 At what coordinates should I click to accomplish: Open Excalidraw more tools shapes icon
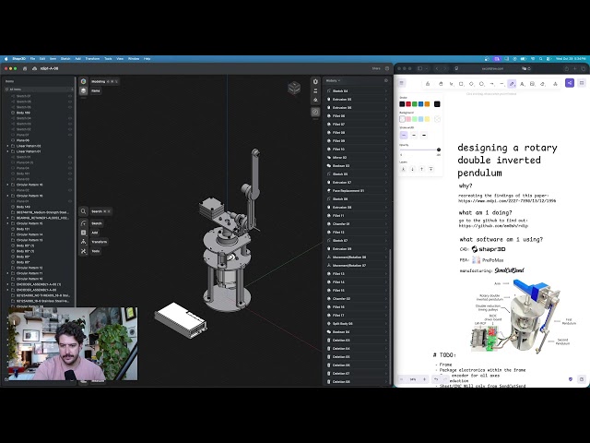pyautogui.click(x=555, y=84)
